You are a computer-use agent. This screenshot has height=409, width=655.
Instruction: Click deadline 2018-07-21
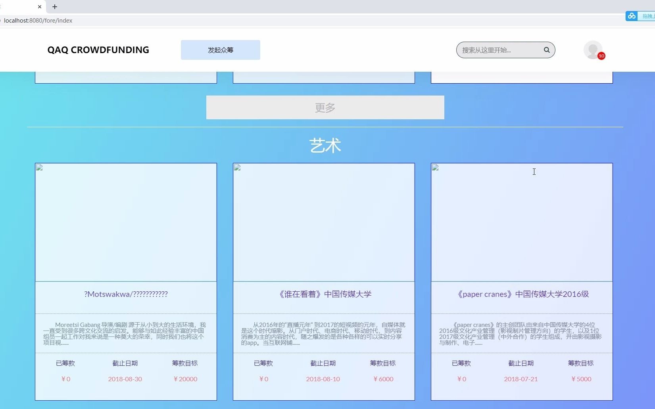click(x=521, y=379)
